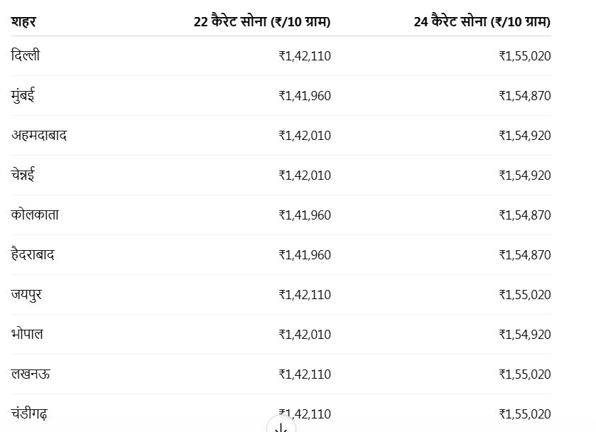Click the scroll-down arrow icon at bottom
The width and height of the screenshot is (596, 432).
coord(281,425)
